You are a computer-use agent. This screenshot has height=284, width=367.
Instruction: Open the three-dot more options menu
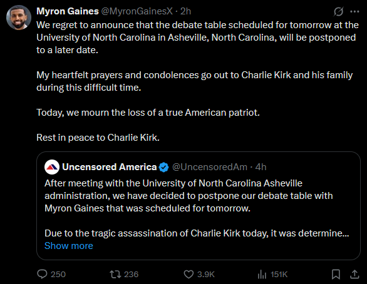coord(354,11)
